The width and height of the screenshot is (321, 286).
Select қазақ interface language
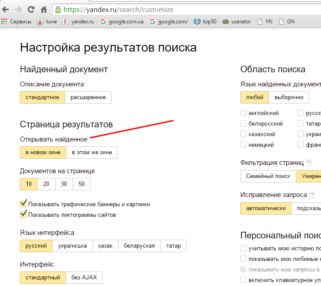105,246
